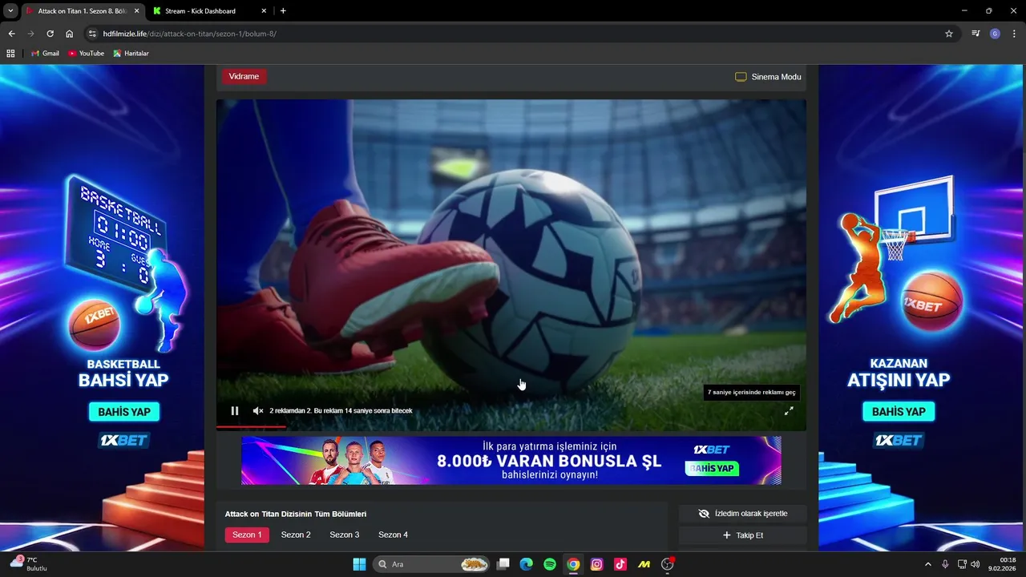Reload the current page
This screenshot has height=577, width=1026.
(x=50, y=34)
